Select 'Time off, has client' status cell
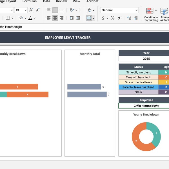The height and width of the screenshot is (169, 169). tap(139, 77)
